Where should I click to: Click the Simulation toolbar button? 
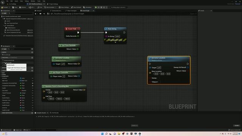click(x=87, y=7)
